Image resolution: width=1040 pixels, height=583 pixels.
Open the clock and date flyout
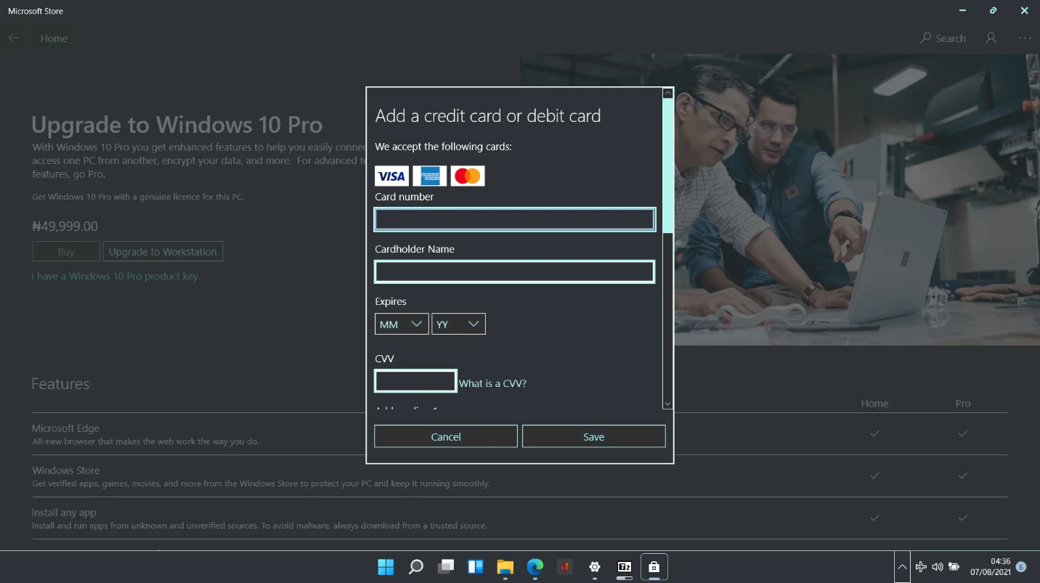(x=990, y=567)
